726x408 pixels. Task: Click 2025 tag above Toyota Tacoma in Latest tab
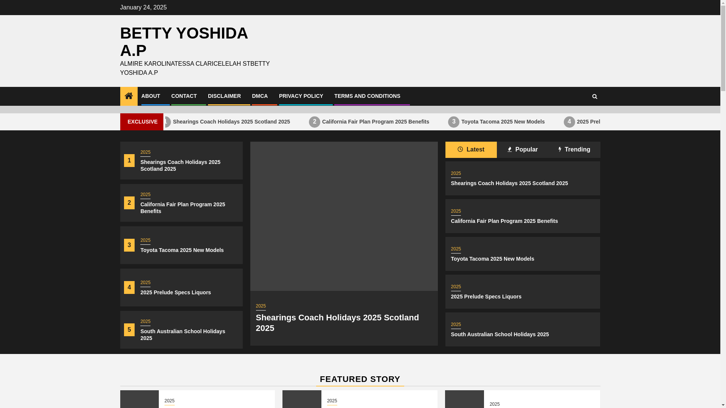[456, 249]
